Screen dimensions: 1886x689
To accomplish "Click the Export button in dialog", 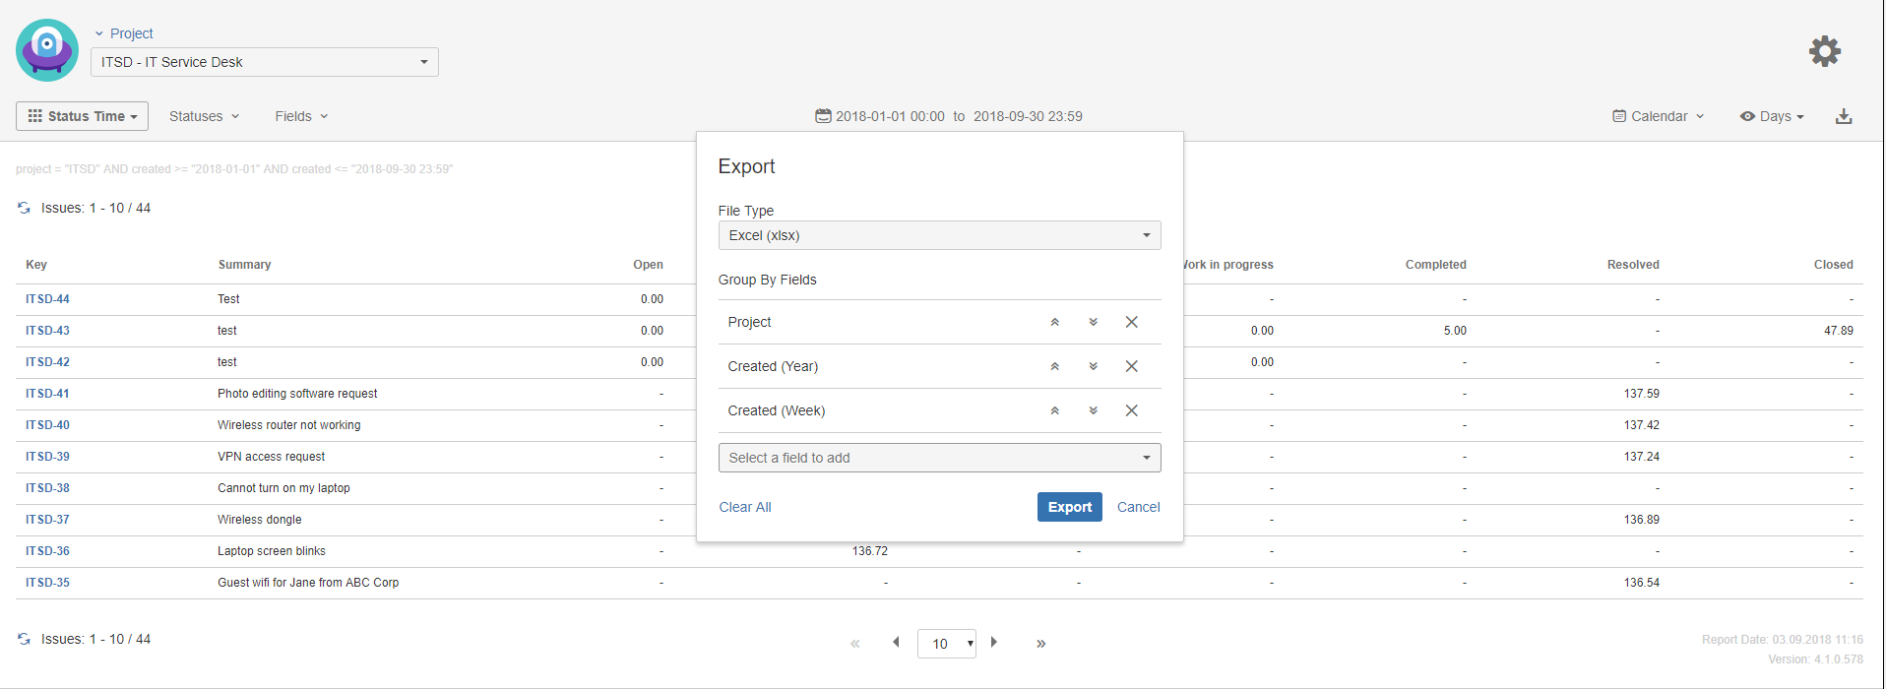I will [1069, 507].
